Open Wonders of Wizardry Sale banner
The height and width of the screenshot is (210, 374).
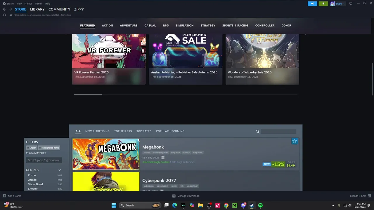[x=262, y=59]
